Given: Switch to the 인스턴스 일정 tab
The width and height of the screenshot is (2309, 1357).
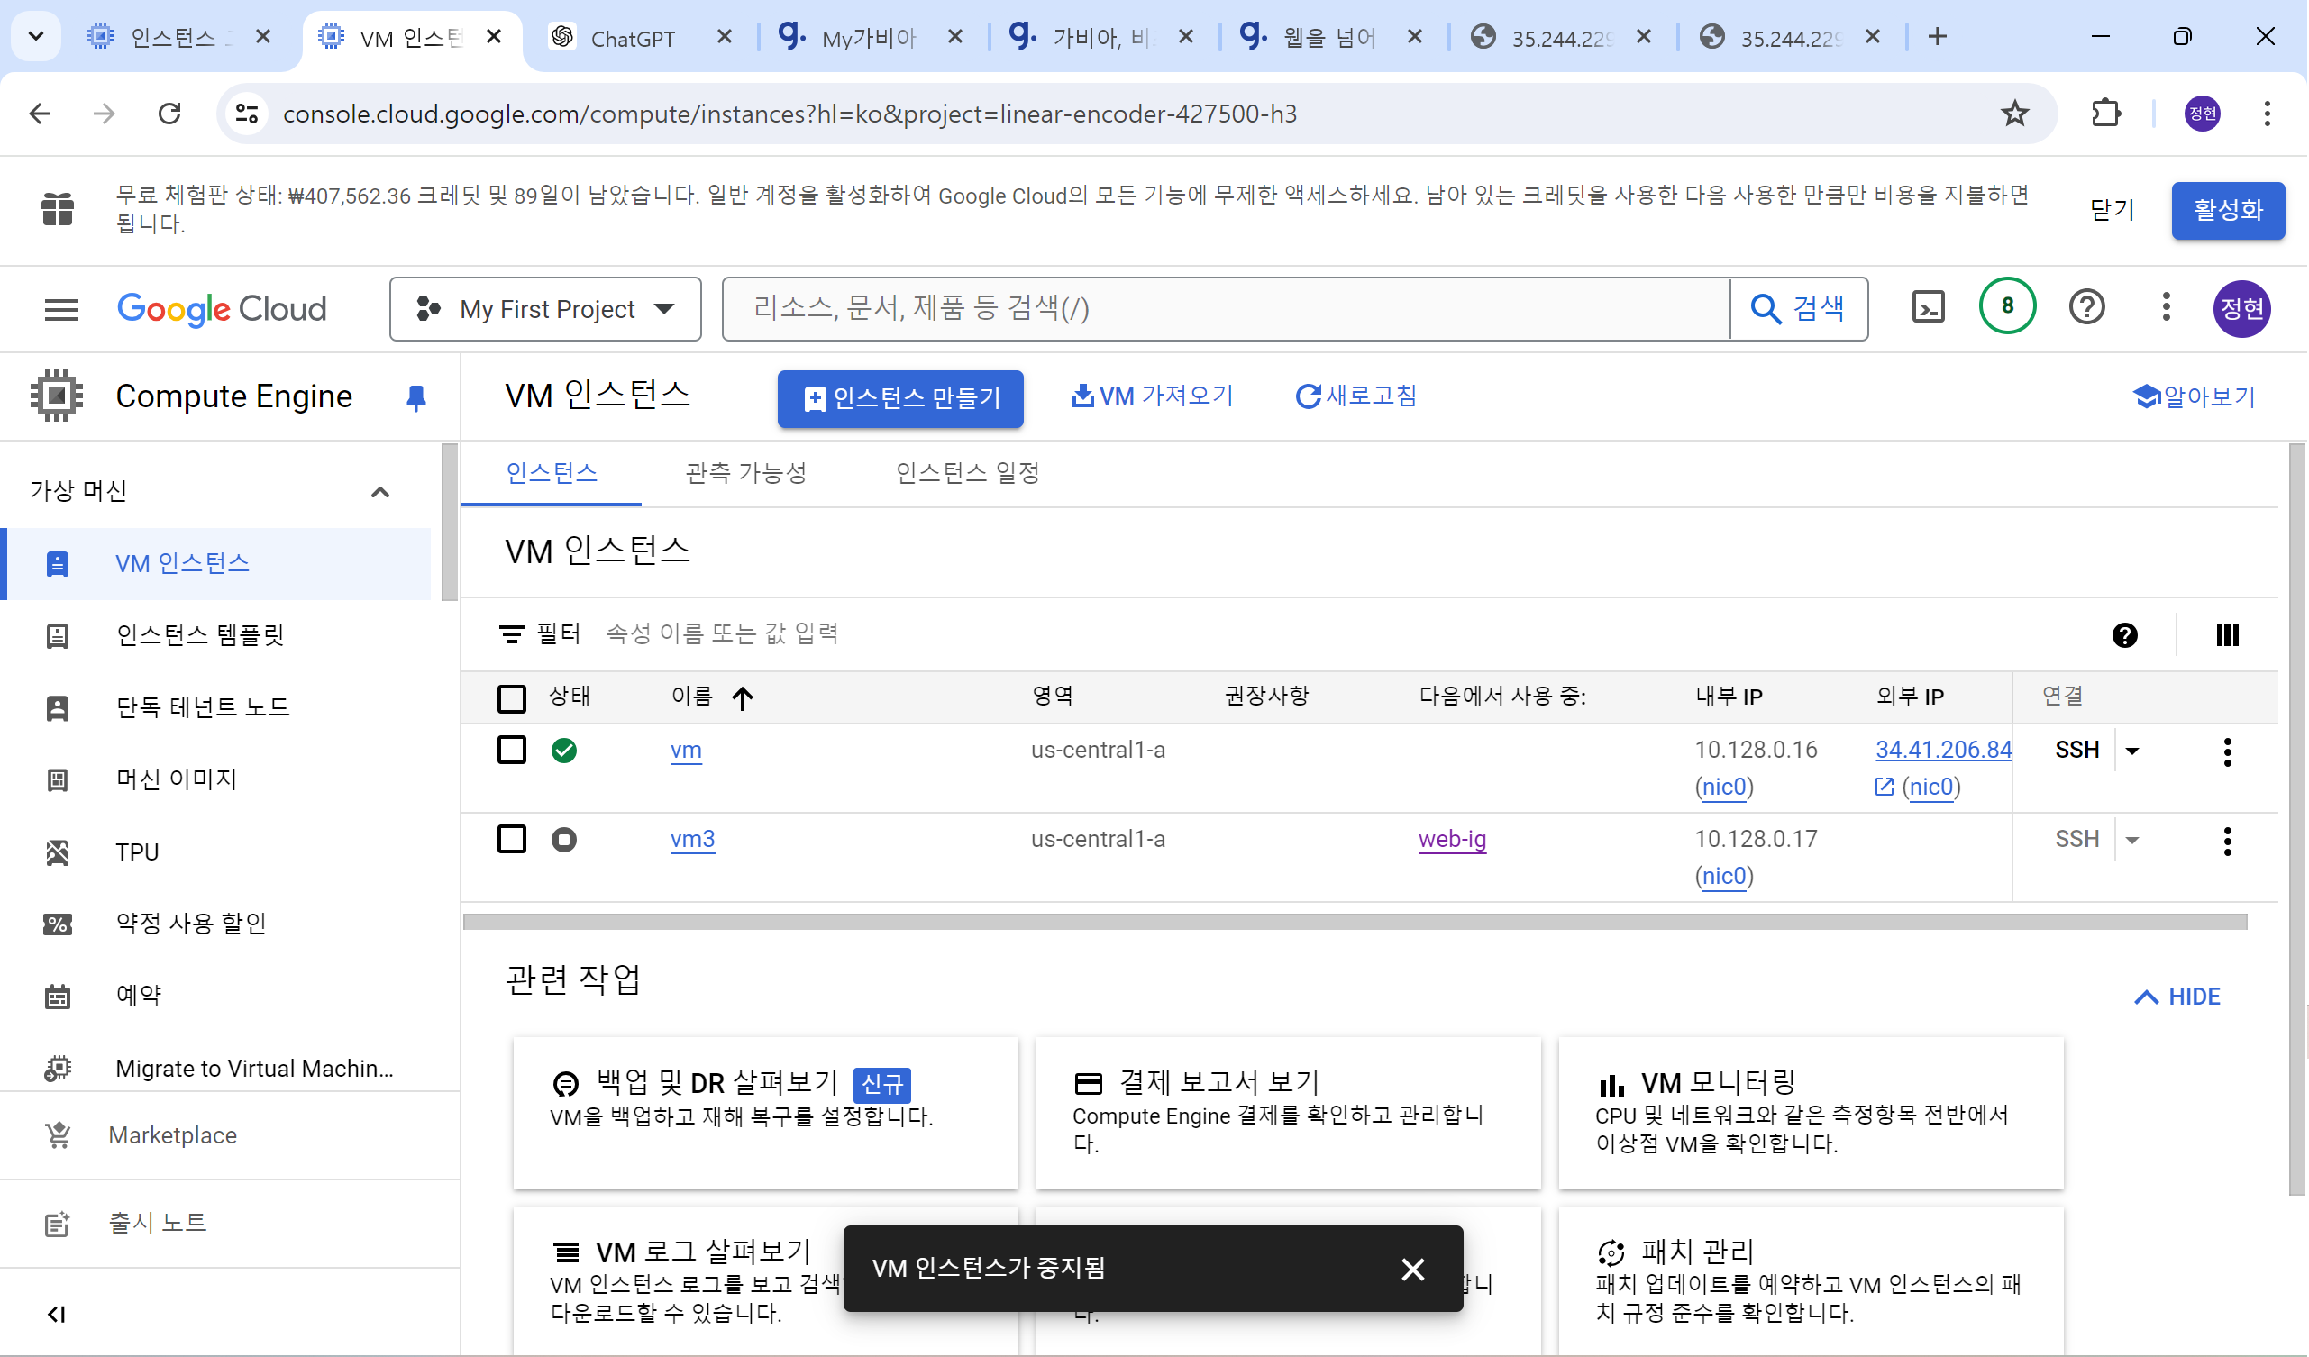Looking at the screenshot, I should pos(968,473).
